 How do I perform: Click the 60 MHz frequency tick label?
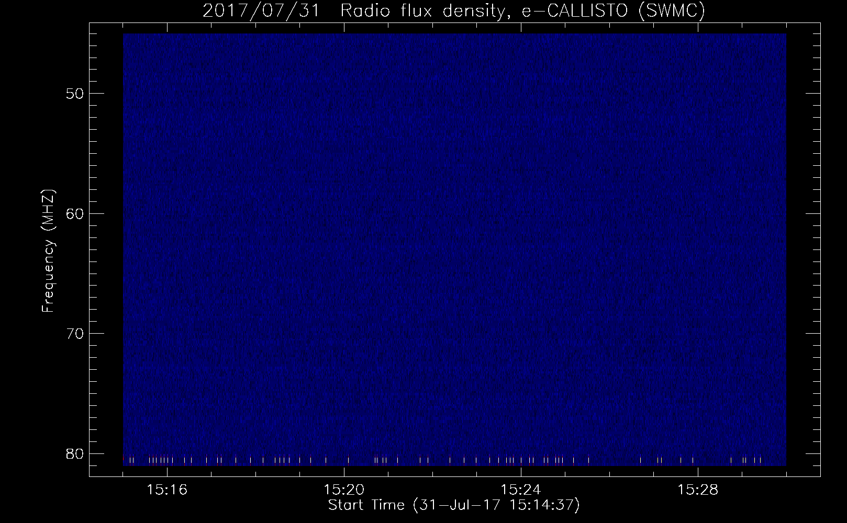(x=74, y=213)
